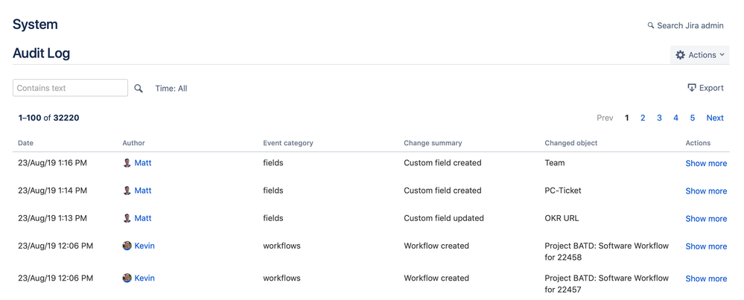Click Kevin's avatar in the 22457 workflow row

click(x=127, y=278)
